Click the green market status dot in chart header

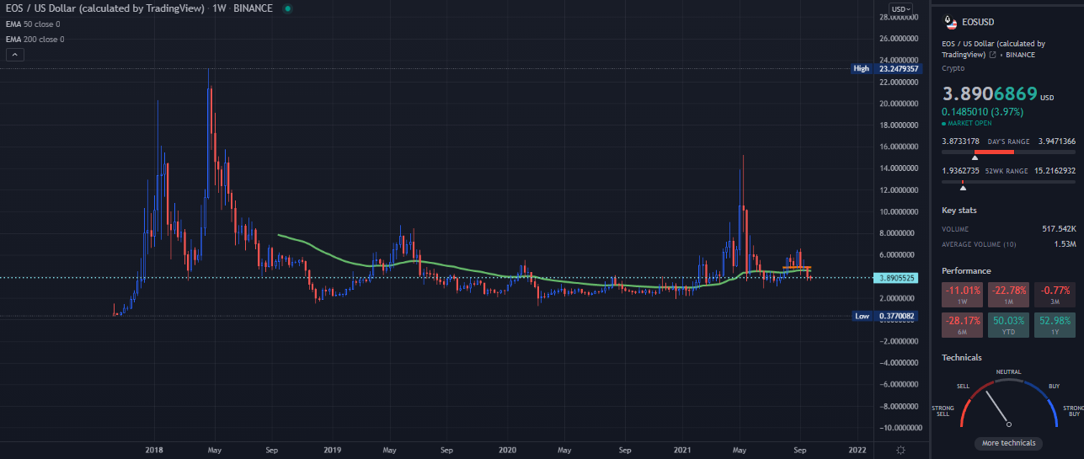click(x=287, y=8)
